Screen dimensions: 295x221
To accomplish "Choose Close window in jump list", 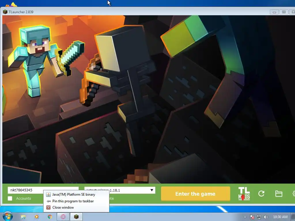I will (76, 207).
